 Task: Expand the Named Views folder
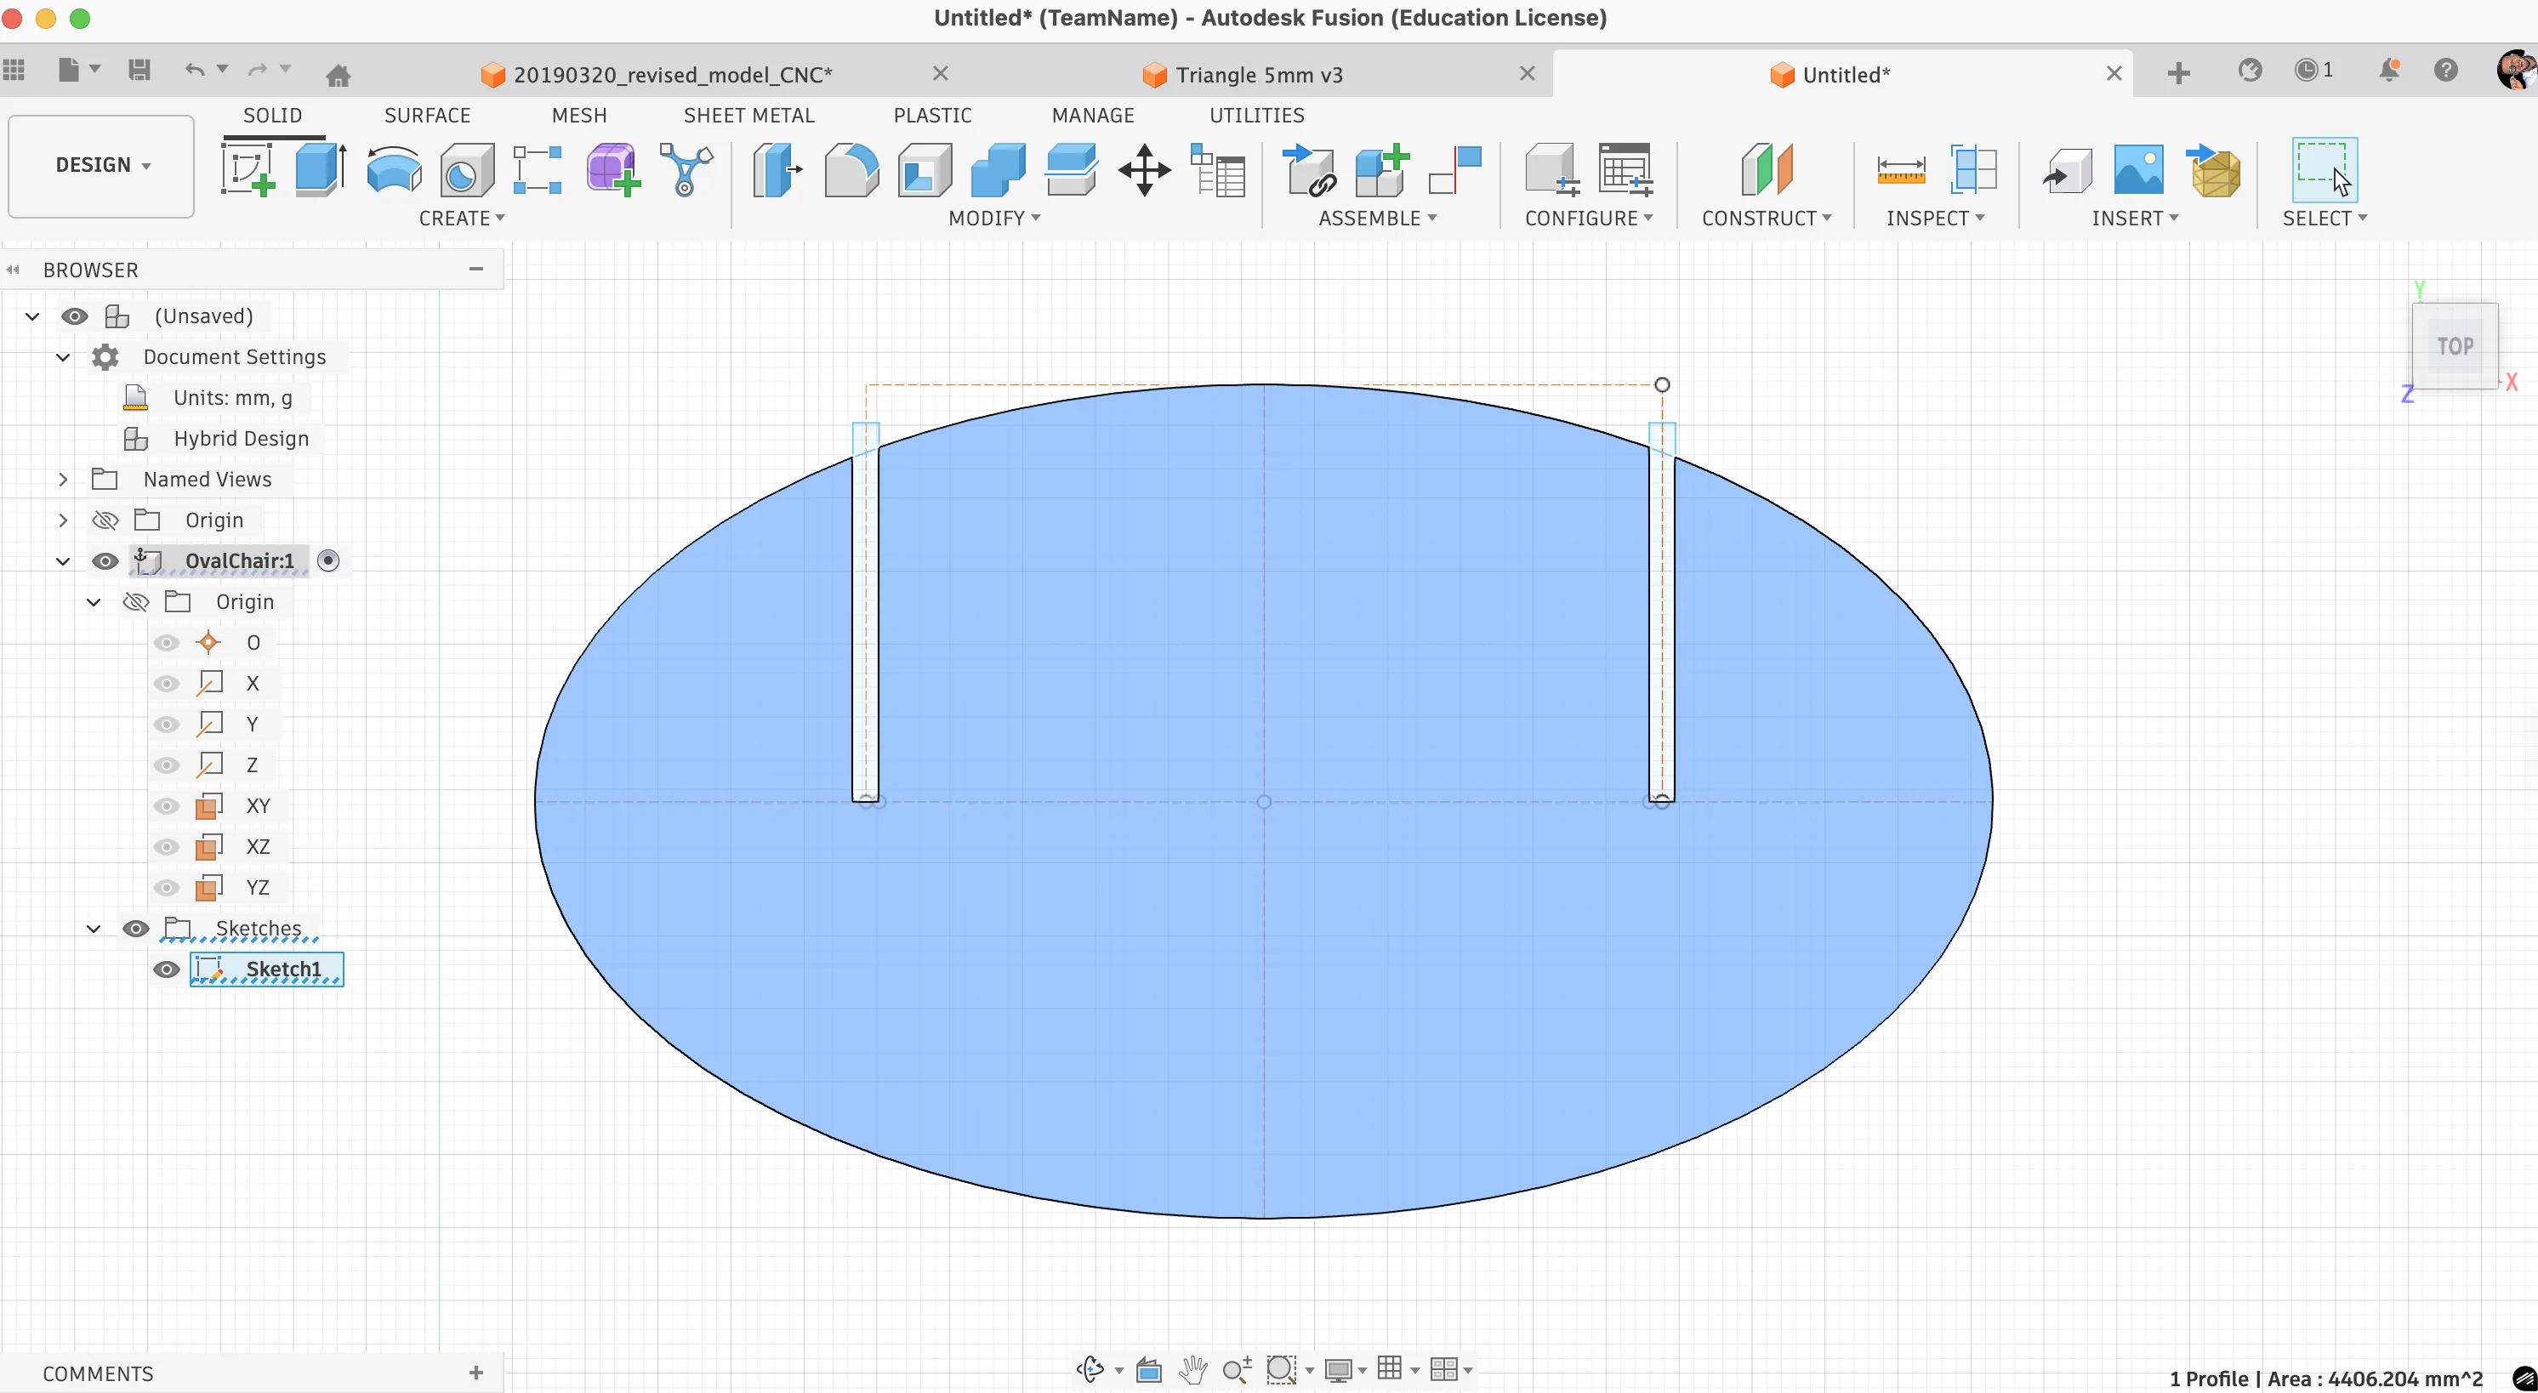tap(63, 480)
